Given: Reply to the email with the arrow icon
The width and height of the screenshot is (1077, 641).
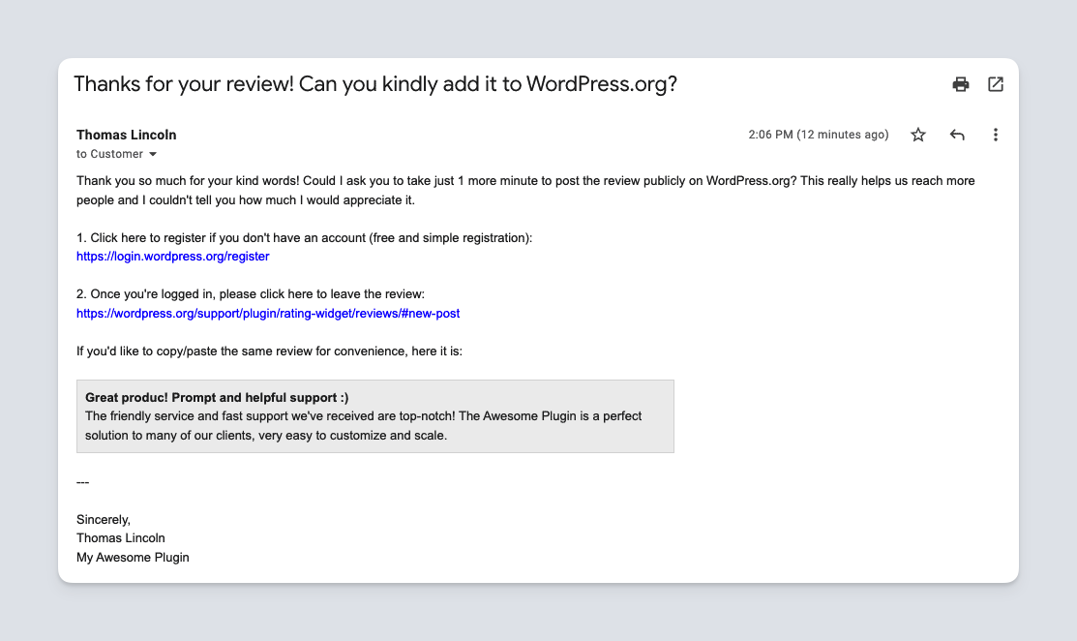Looking at the screenshot, I should pos(957,136).
